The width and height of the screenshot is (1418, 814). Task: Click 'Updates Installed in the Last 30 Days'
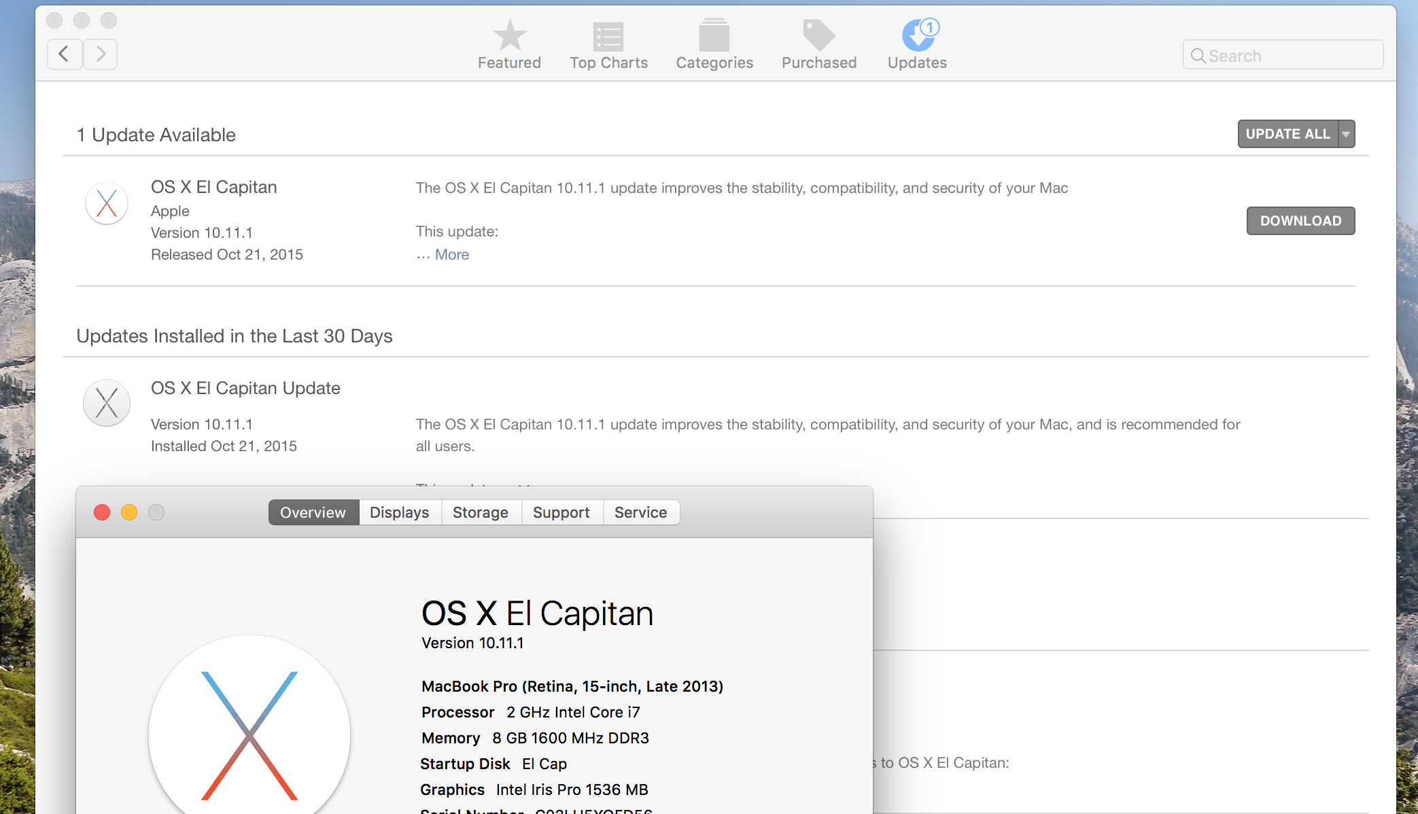coord(235,336)
